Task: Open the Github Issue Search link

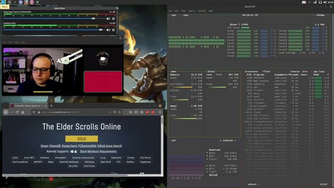Action: point(110,146)
